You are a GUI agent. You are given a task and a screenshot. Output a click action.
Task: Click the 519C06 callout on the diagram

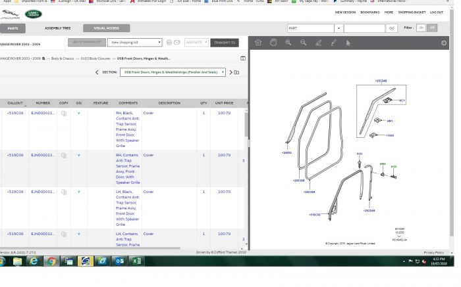point(314,215)
